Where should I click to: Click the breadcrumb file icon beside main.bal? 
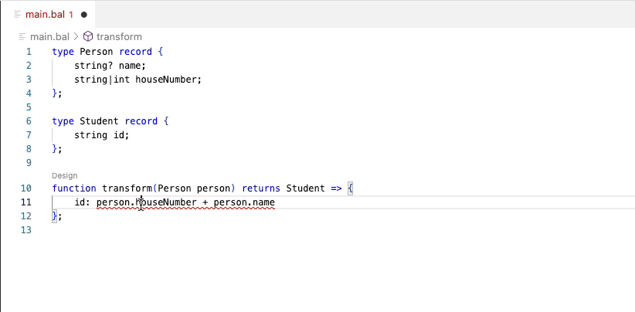coord(22,37)
